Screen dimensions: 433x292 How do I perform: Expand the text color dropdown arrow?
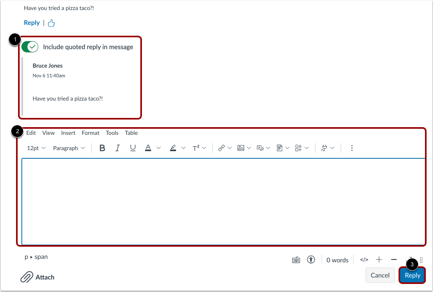[x=158, y=148]
